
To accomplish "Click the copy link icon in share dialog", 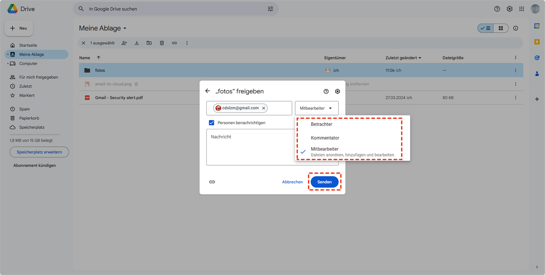I will [212, 182].
